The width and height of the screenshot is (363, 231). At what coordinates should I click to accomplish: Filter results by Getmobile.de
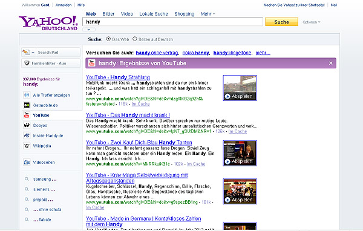click(x=45, y=105)
